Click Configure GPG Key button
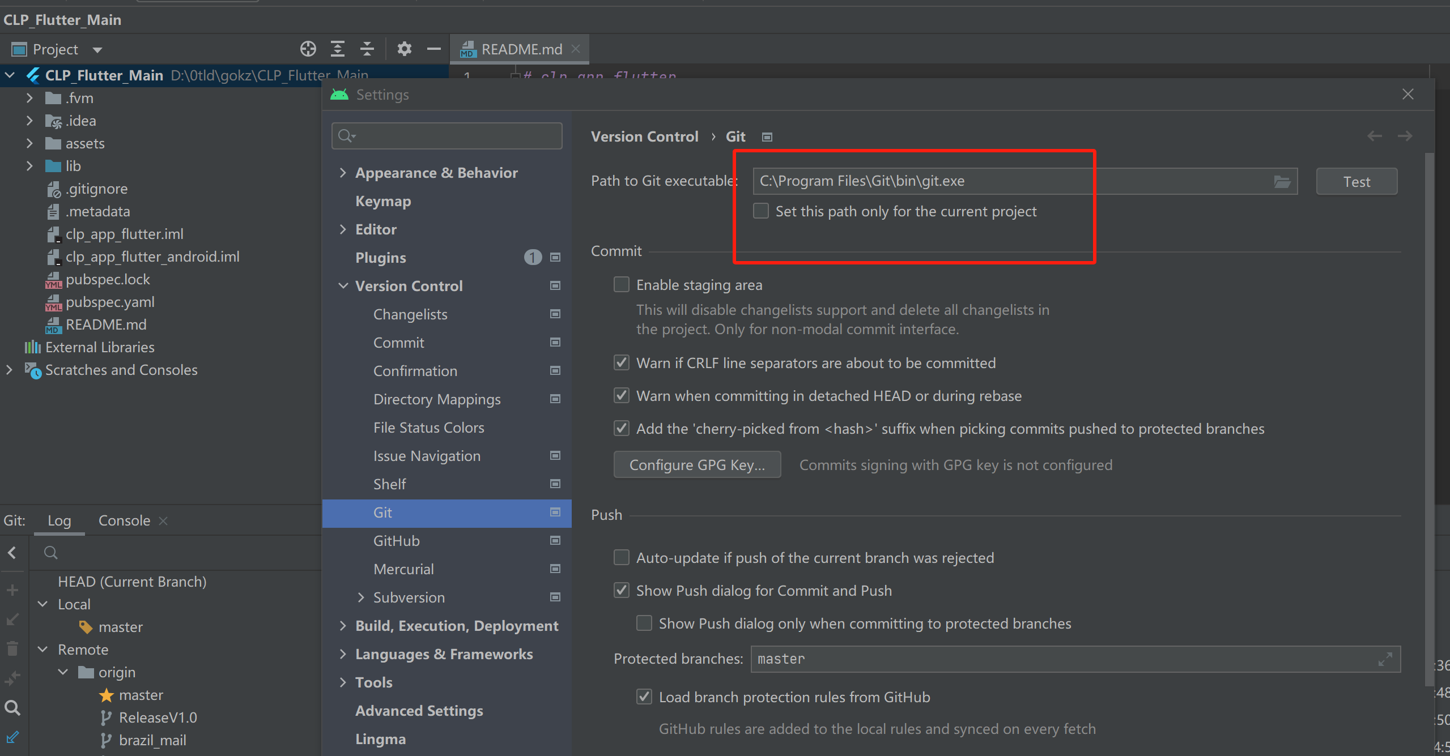1450x756 pixels. [x=697, y=465]
